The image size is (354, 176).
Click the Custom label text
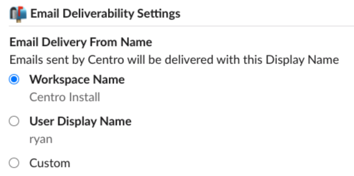click(50, 163)
